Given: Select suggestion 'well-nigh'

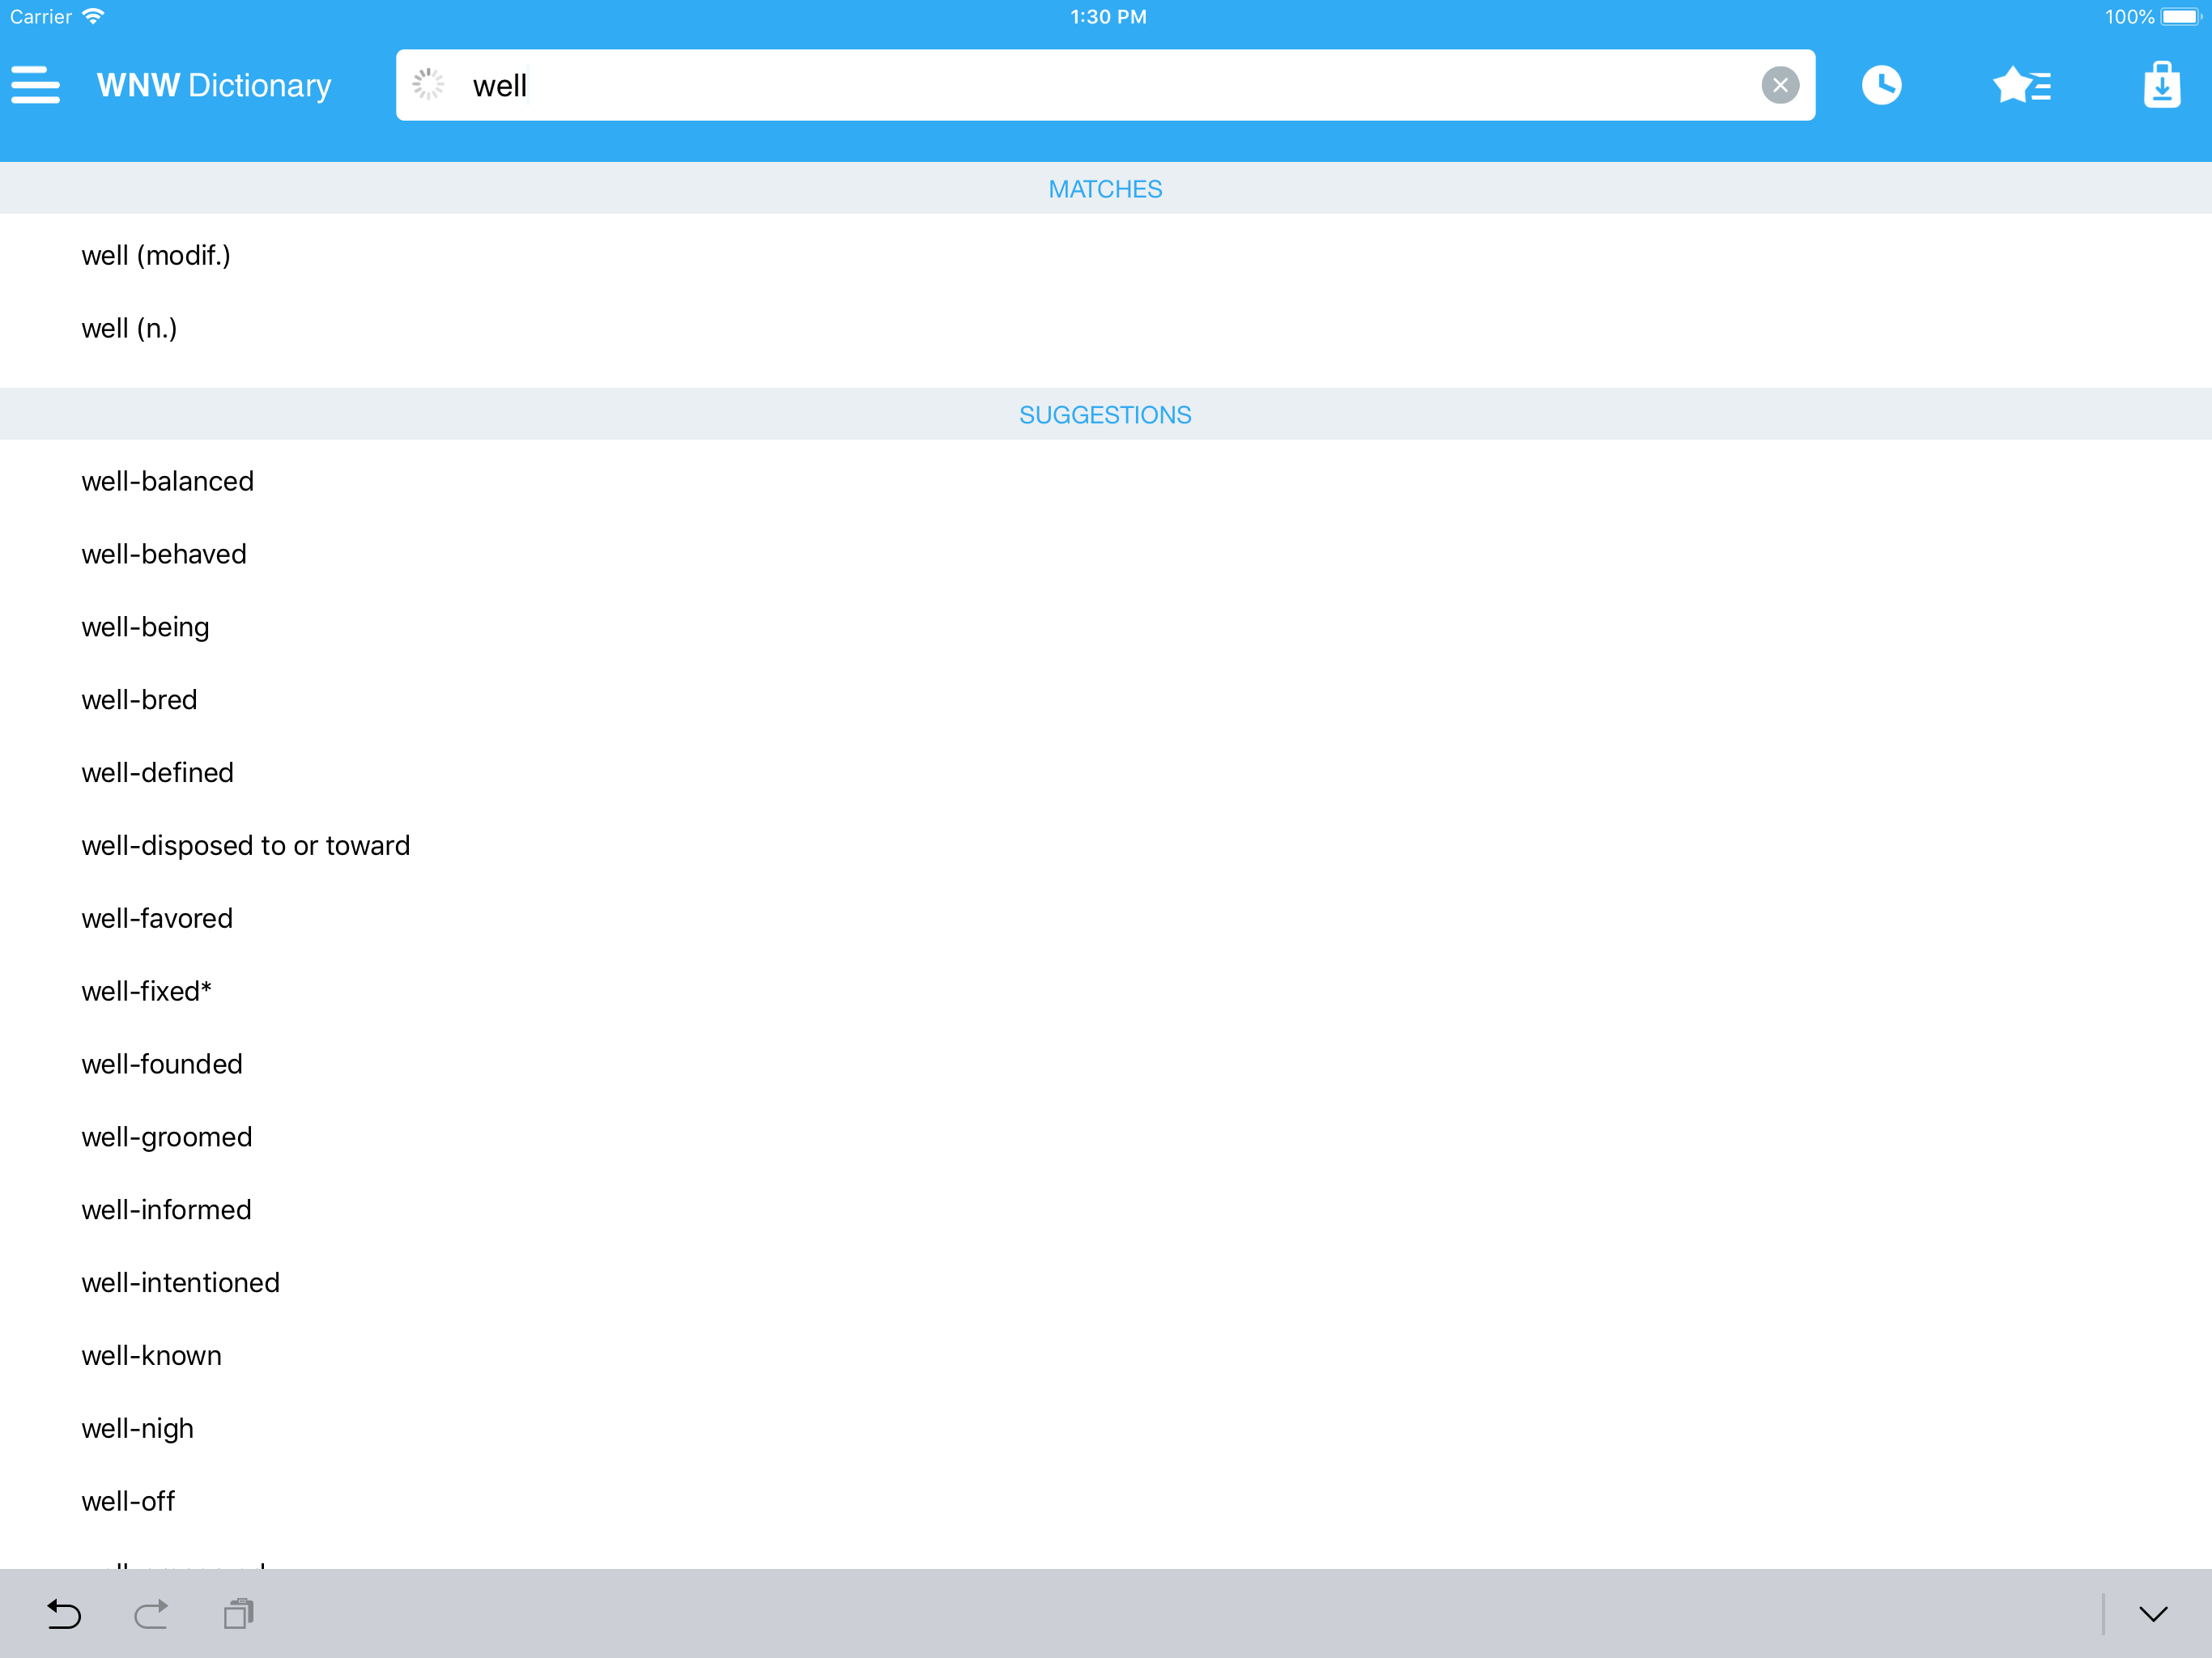Looking at the screenshot, I should (x=1106, y=1429).
